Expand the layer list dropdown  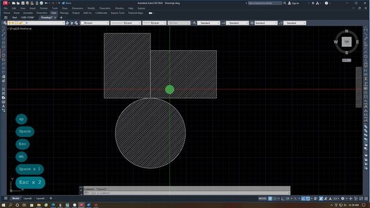coord(63,23)
